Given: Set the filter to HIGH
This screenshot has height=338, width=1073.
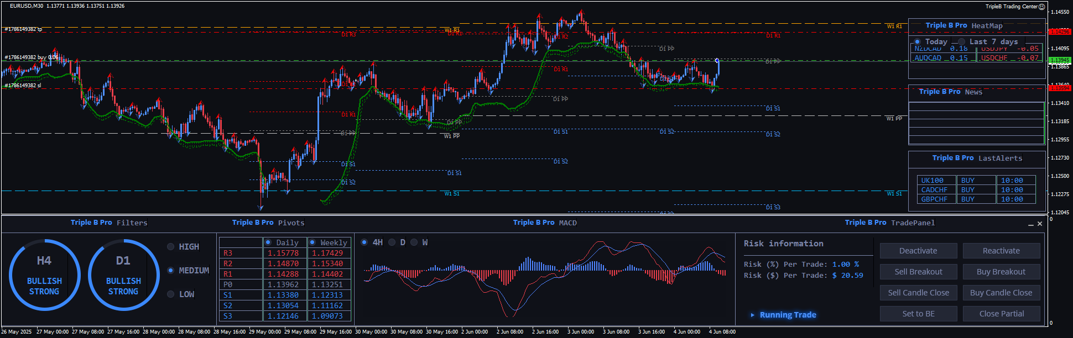Looking at the screenshot, I should [171, 247].
